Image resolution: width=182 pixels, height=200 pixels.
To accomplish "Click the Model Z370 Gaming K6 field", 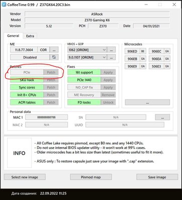I will coord(97,20).
